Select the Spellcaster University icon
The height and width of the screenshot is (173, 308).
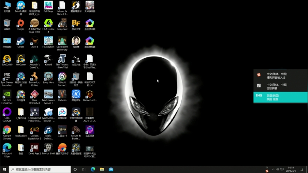[x=62, y=44]
